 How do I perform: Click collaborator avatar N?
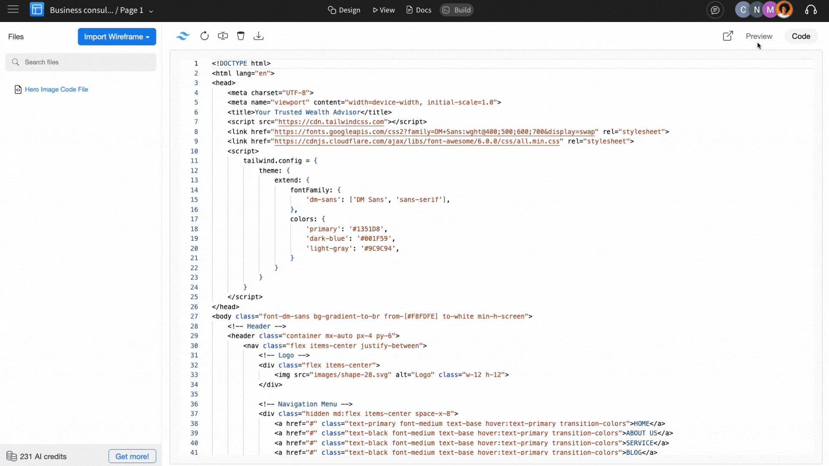click(x=756, y=9)
